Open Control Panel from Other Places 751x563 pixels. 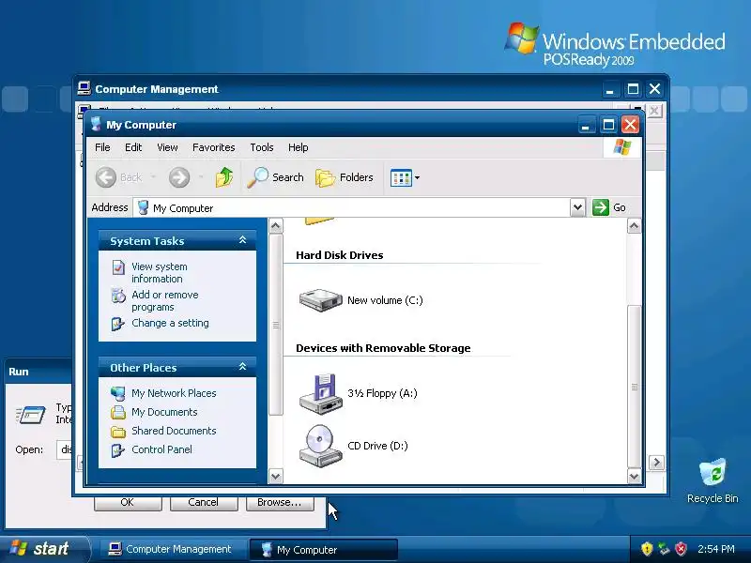pos(161,449)
